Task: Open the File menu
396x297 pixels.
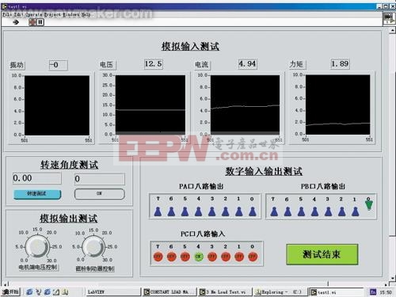Action: [x=6, y=14]
